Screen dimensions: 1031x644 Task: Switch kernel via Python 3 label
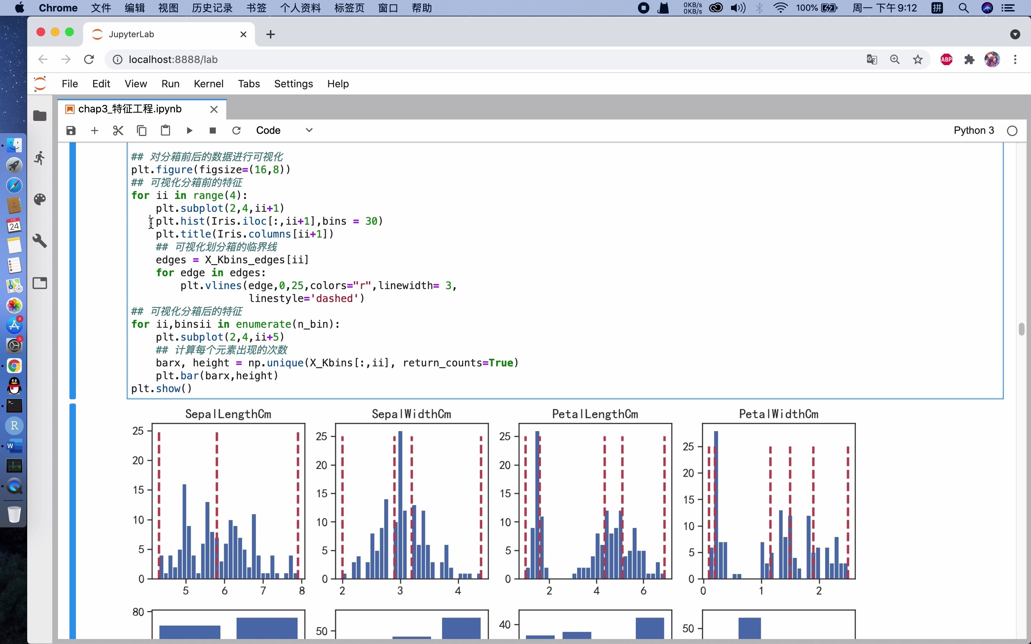973,130
